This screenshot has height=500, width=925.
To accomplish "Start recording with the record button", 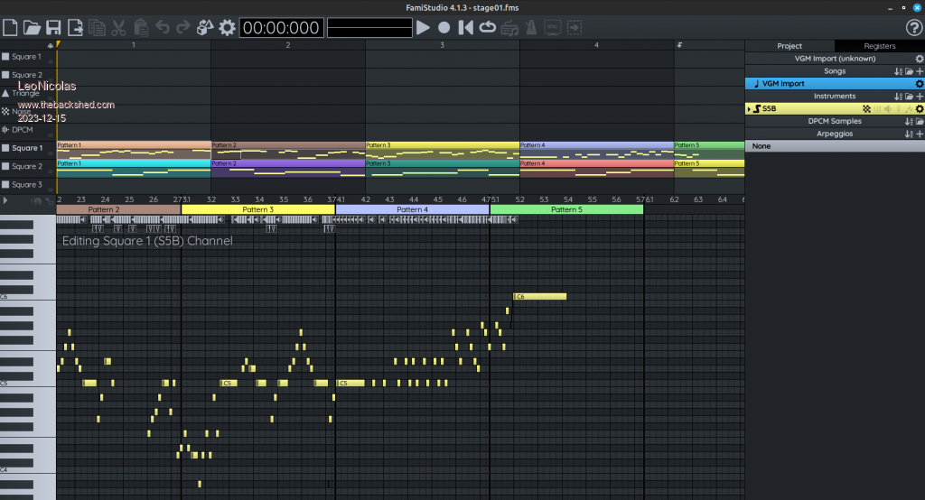I will pyautogui.click(x=444, y=27).
